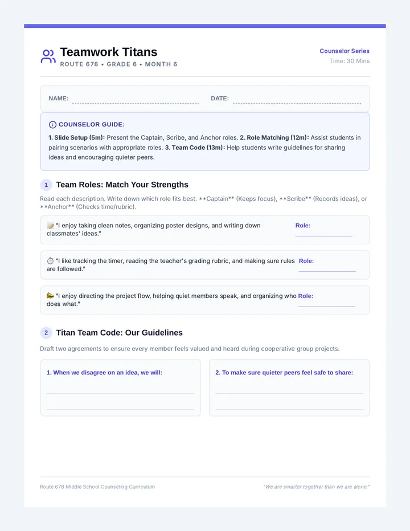Viewport: 410px width, 531px height.
Task: Click the footer quote about being smarter together
Action: click(317, 487)
